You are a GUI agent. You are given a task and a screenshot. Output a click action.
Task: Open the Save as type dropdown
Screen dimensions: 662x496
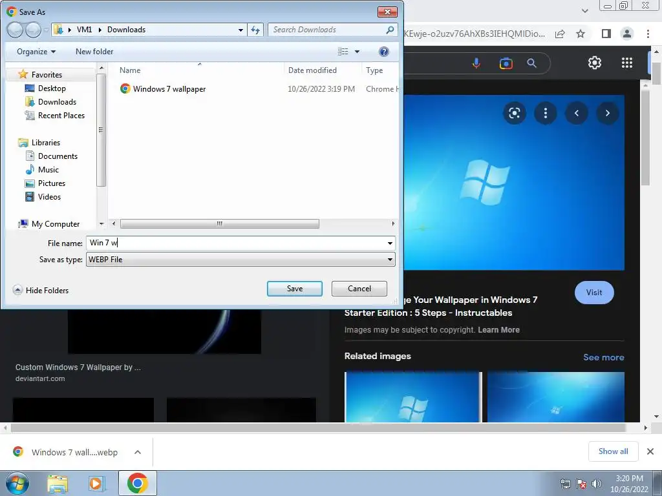pyautogui.click(x=240, y=260)
